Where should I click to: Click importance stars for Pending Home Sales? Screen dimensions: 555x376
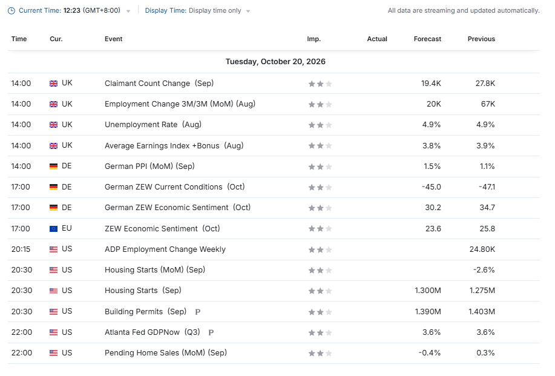click(x=320, y=354)
